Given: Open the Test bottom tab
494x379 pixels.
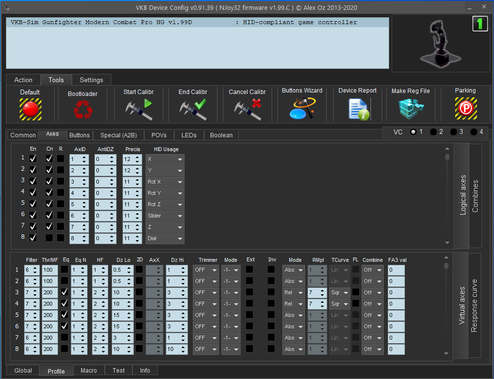Looking at the screenshot, I should point(119,371).
